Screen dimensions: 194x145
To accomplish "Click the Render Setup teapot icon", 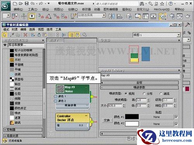I will click(x=172, y=16).
